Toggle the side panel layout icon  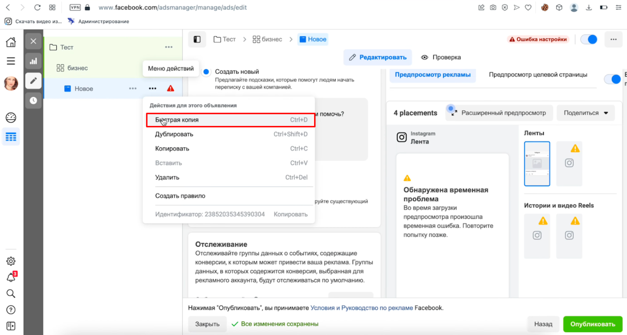coord(197,39)
